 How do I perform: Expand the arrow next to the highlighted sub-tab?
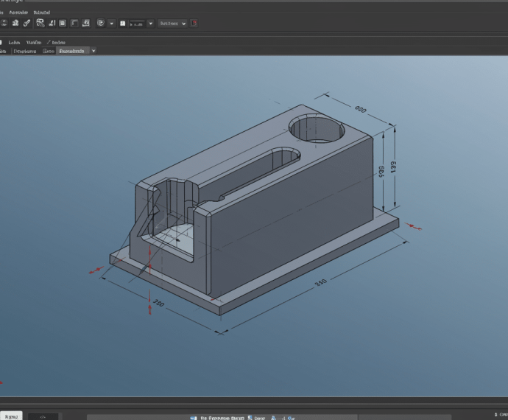94,51
